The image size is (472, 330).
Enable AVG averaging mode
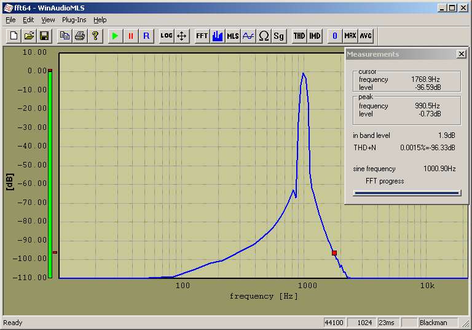366,36
